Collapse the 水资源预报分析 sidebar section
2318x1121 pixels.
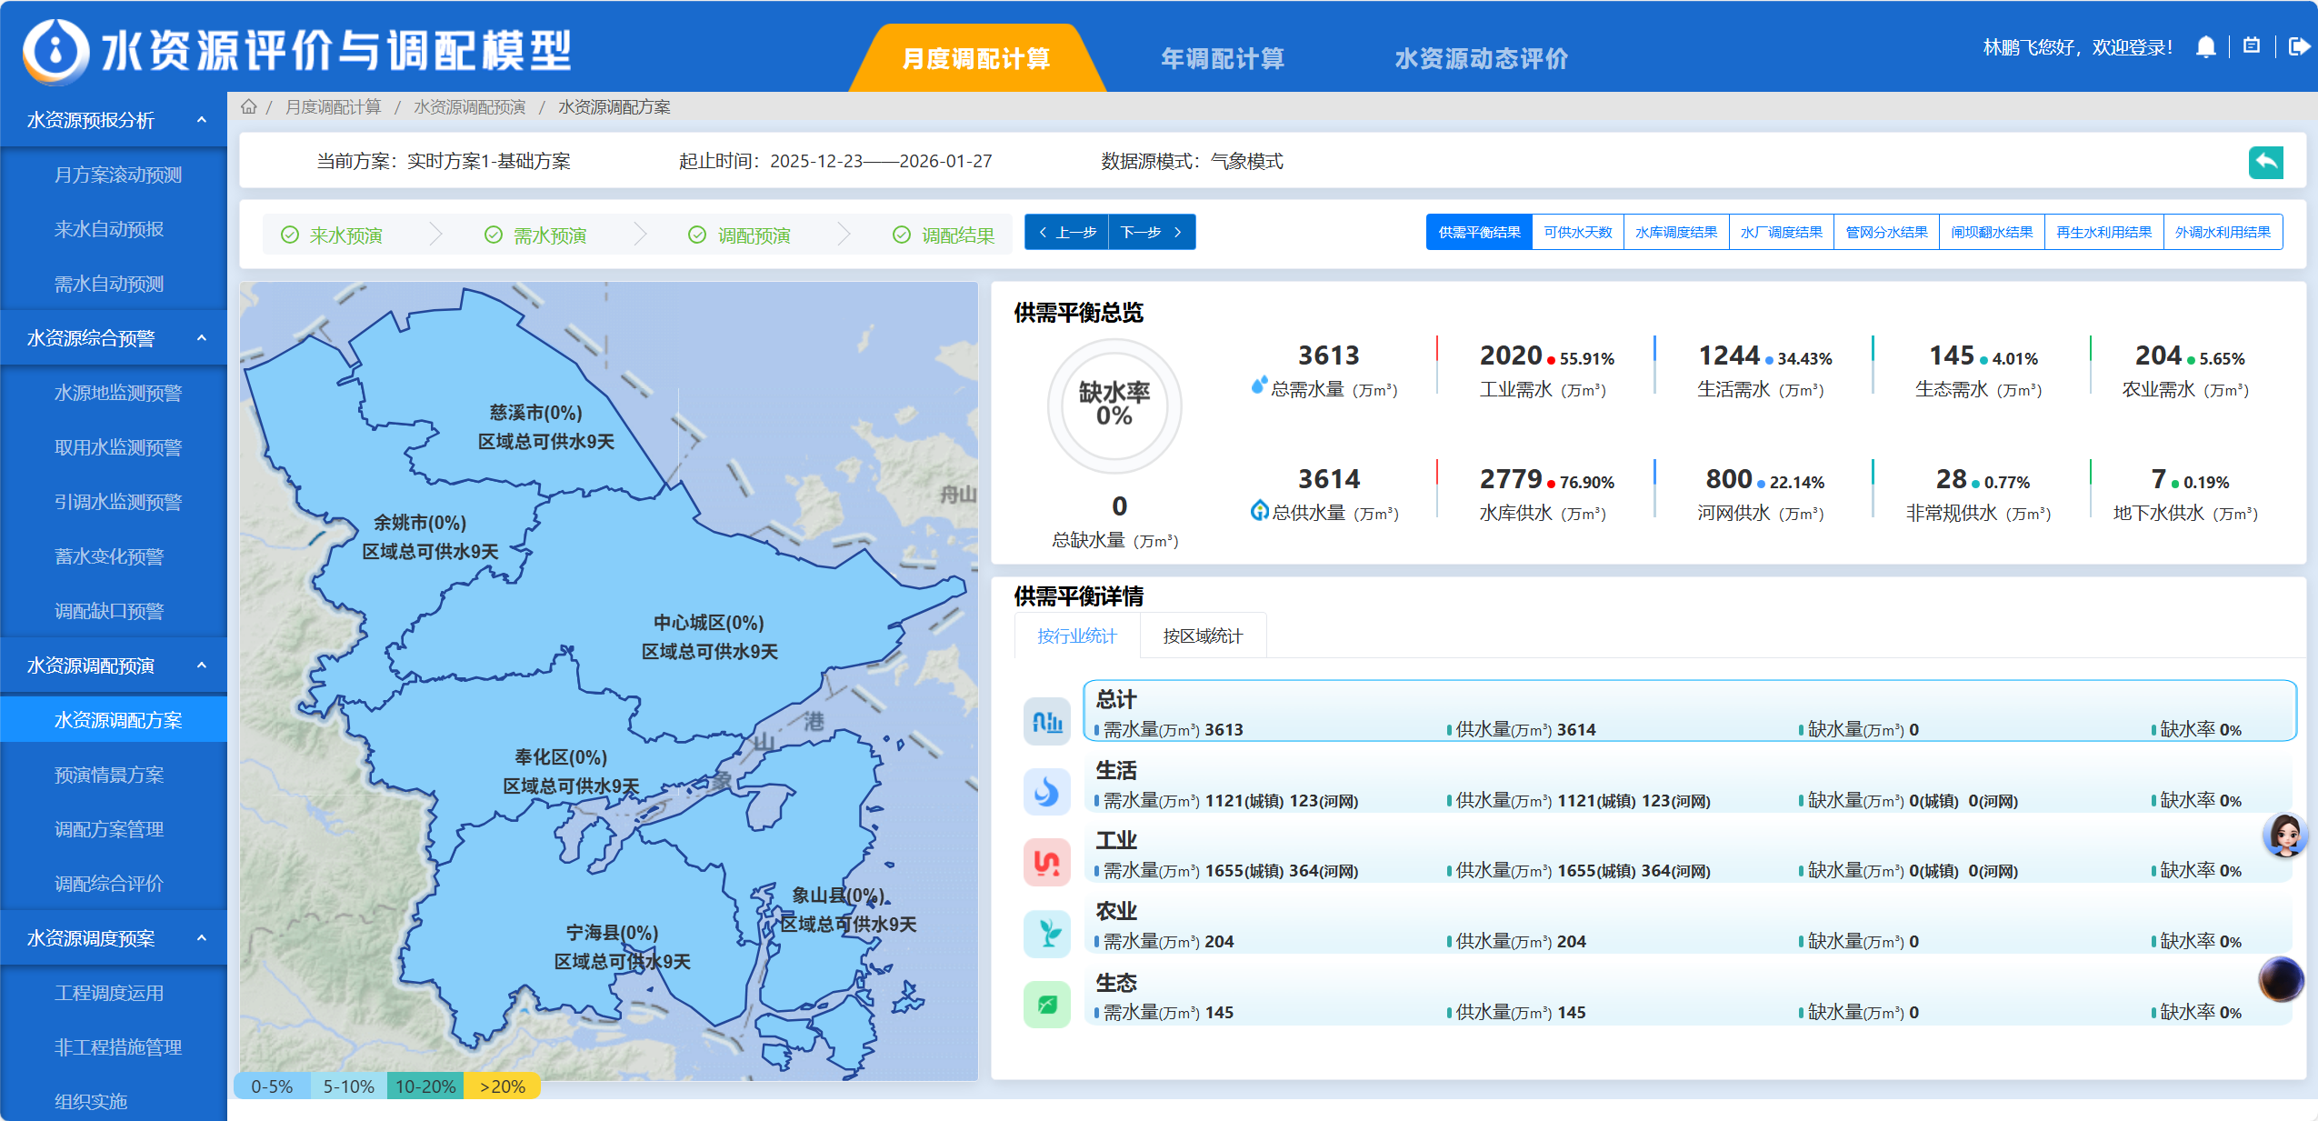[x=201, y=120]
